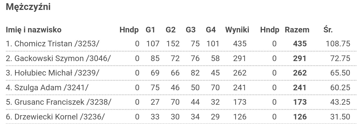Select the G2 column header
The height and width of the screenshot is (124, 357).
tap(170, 30)
